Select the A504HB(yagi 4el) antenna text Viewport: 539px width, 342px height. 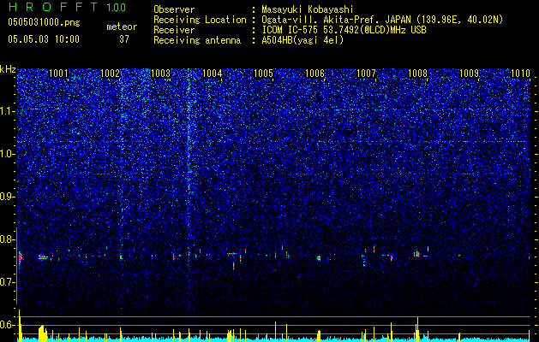302,40
